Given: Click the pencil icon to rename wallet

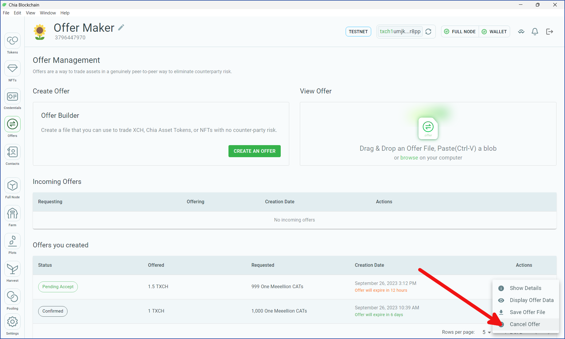Looking at the screenshot, I should (121, 28).
